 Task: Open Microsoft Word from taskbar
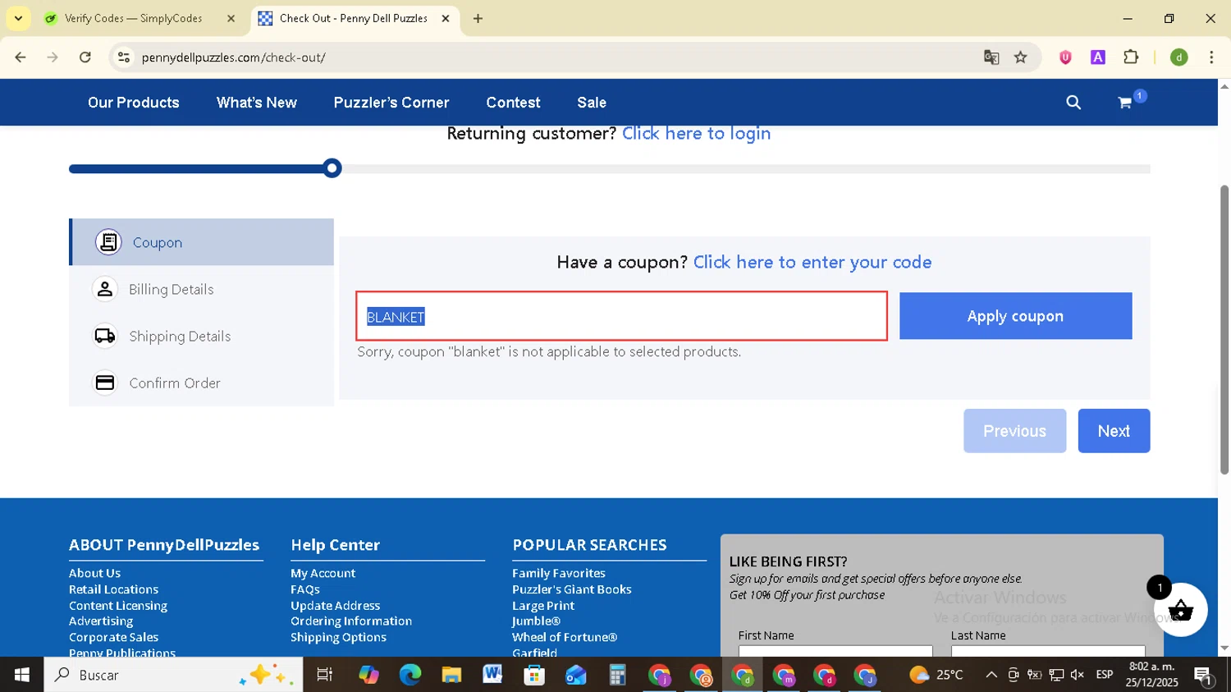[x=492, y=675]
